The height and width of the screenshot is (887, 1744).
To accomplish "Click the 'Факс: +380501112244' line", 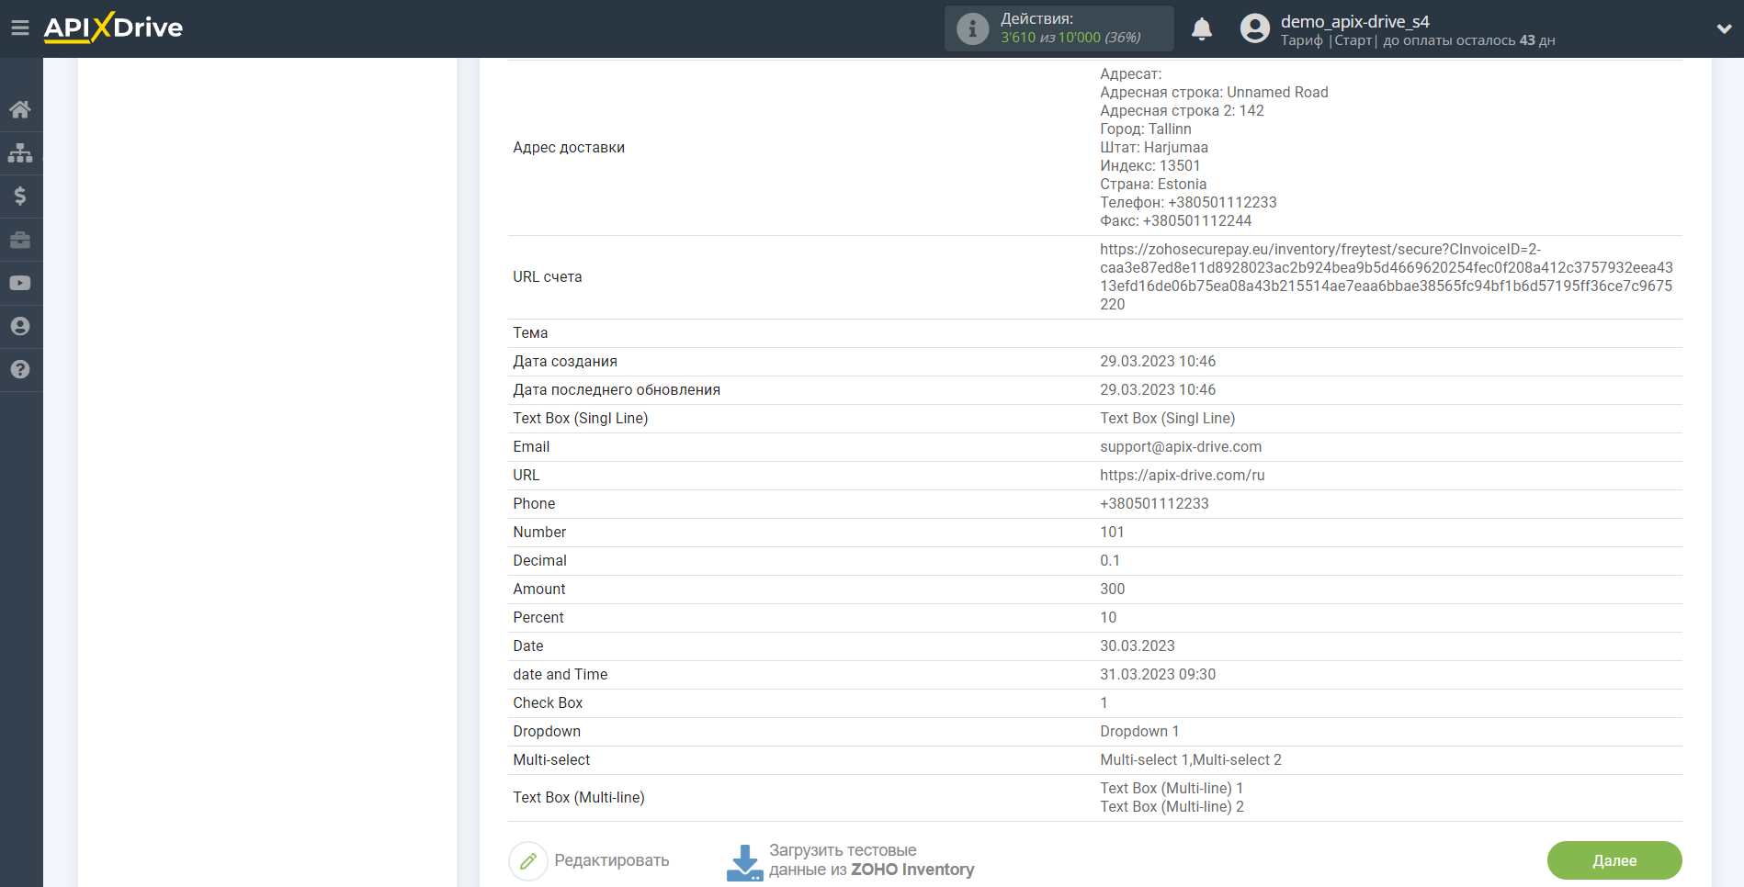I will 1176,220.
